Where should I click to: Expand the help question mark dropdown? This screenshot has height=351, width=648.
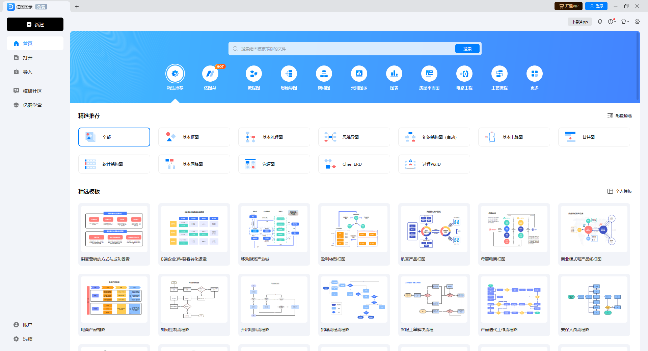point(612,22)
